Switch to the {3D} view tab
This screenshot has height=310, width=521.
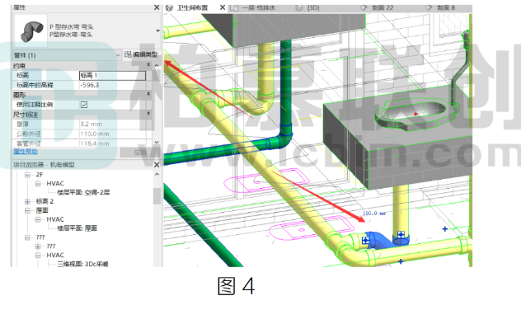(x=313, y=7)
